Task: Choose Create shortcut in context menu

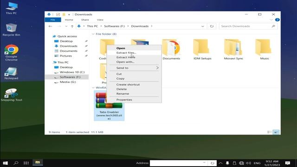Action: (134, 84)
